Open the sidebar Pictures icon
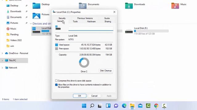 8,23
